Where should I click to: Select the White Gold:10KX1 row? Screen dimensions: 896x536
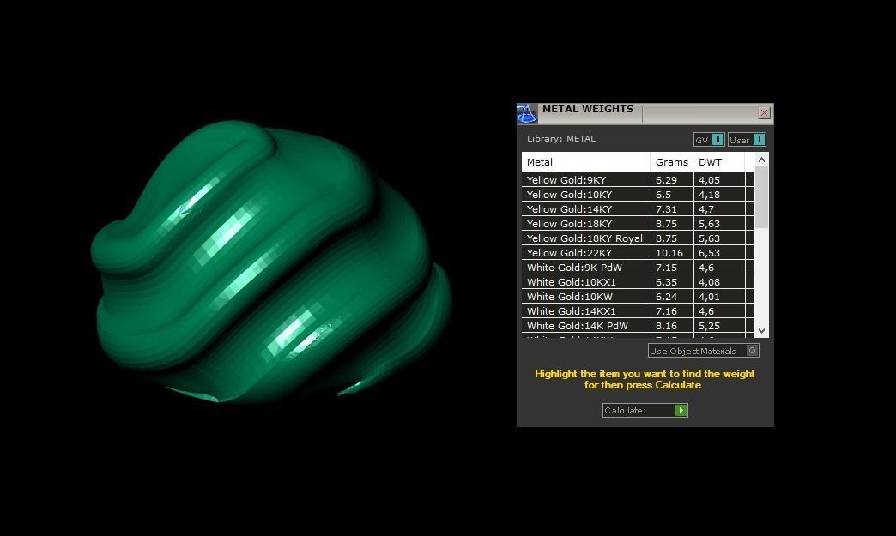pos(638,282)
